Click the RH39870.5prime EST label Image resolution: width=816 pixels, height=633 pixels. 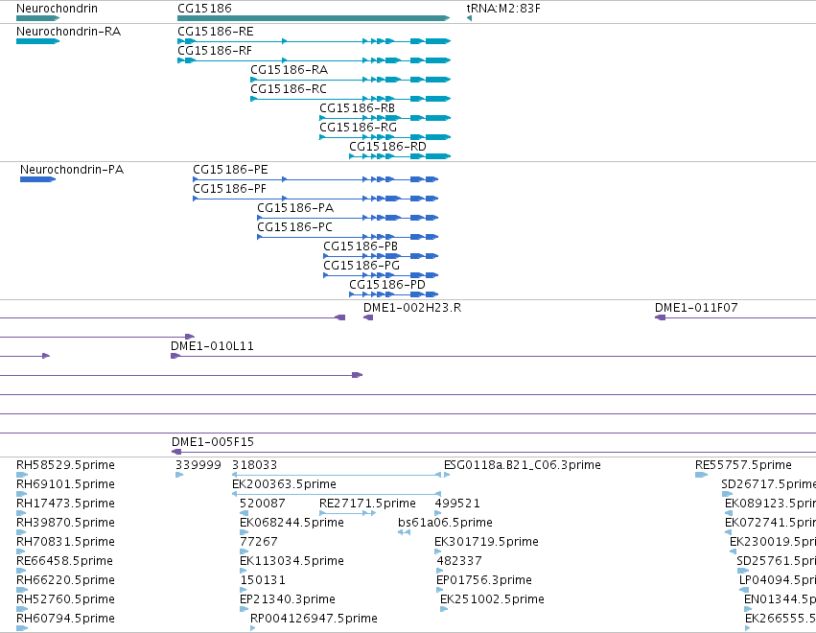[x=65, y=523]
